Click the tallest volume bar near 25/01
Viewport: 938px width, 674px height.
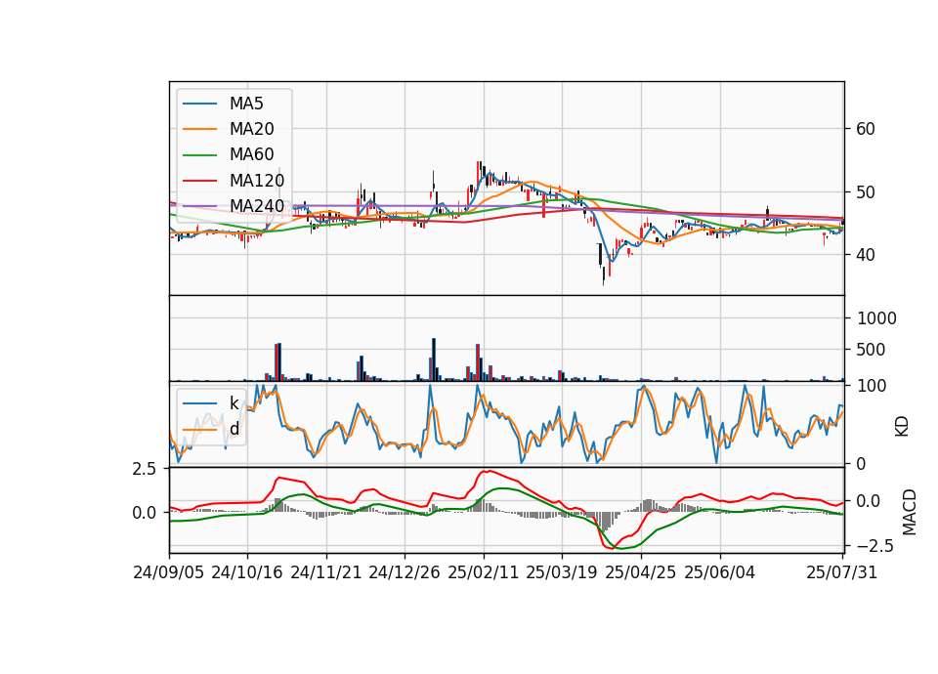(x=434, y=359)
